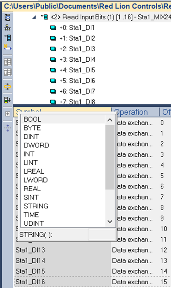Choose TIME from the data type list
Screen dimensions: 171x288
(63, 215)
